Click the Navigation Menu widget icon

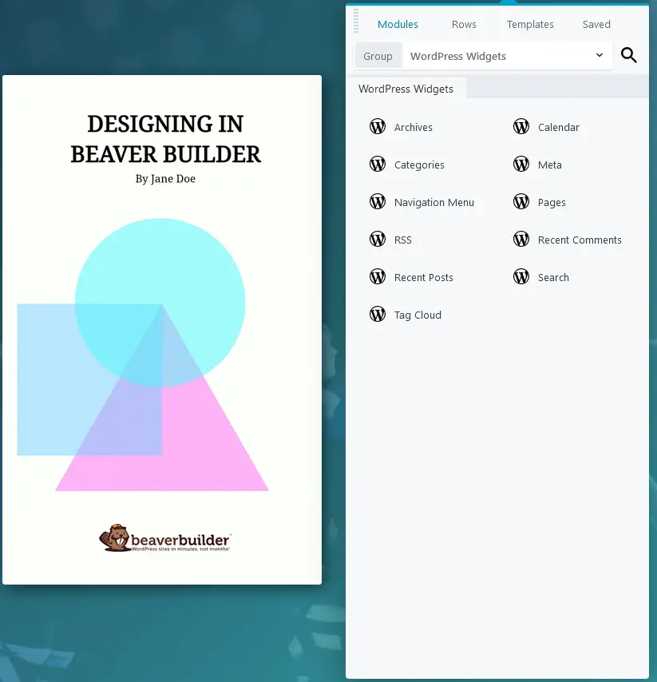pos(378,202)
